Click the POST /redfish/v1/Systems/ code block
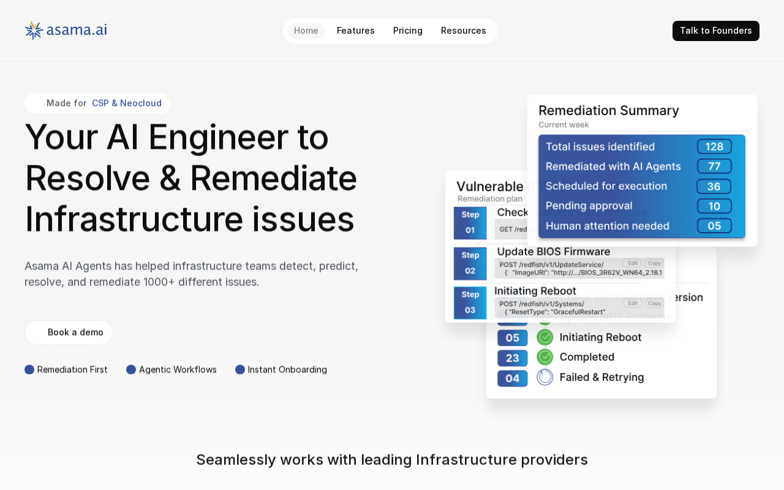784x490 pixels. click(579, 307)
